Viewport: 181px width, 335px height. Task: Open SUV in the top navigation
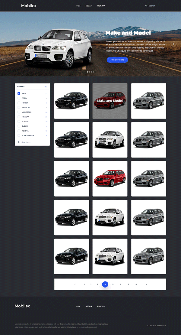[78, 6]
